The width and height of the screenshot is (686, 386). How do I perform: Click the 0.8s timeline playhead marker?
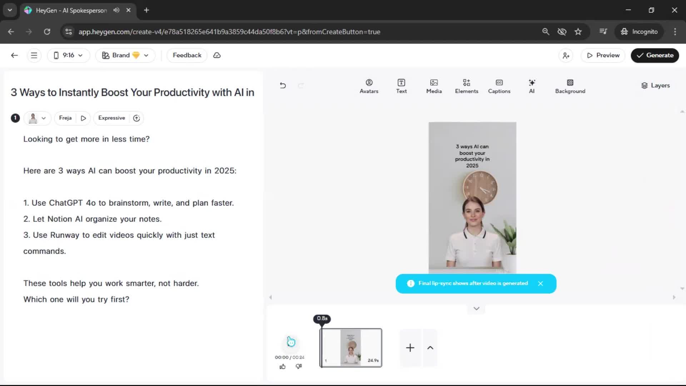322,318
